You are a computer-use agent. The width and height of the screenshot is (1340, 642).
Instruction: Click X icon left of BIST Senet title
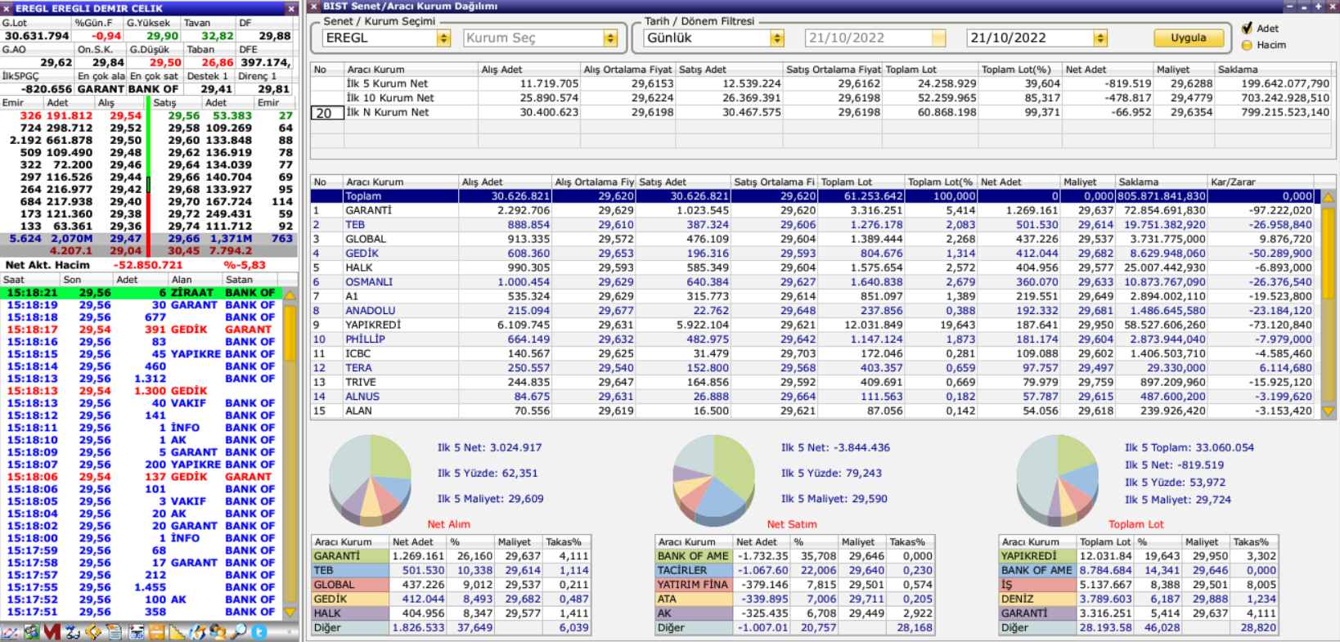314,7
